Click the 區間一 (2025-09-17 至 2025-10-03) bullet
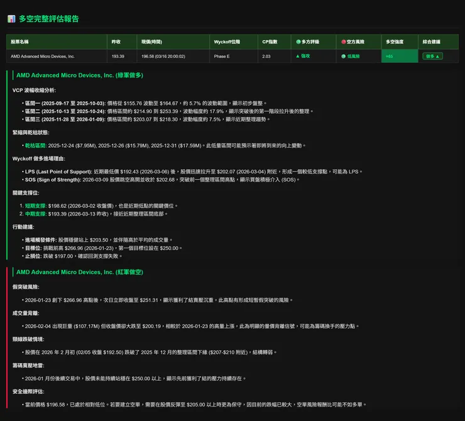This screenshot has width=465, height=421. point(145,103)
